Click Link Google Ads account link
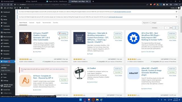182x102 pixels. pos(115,17)
